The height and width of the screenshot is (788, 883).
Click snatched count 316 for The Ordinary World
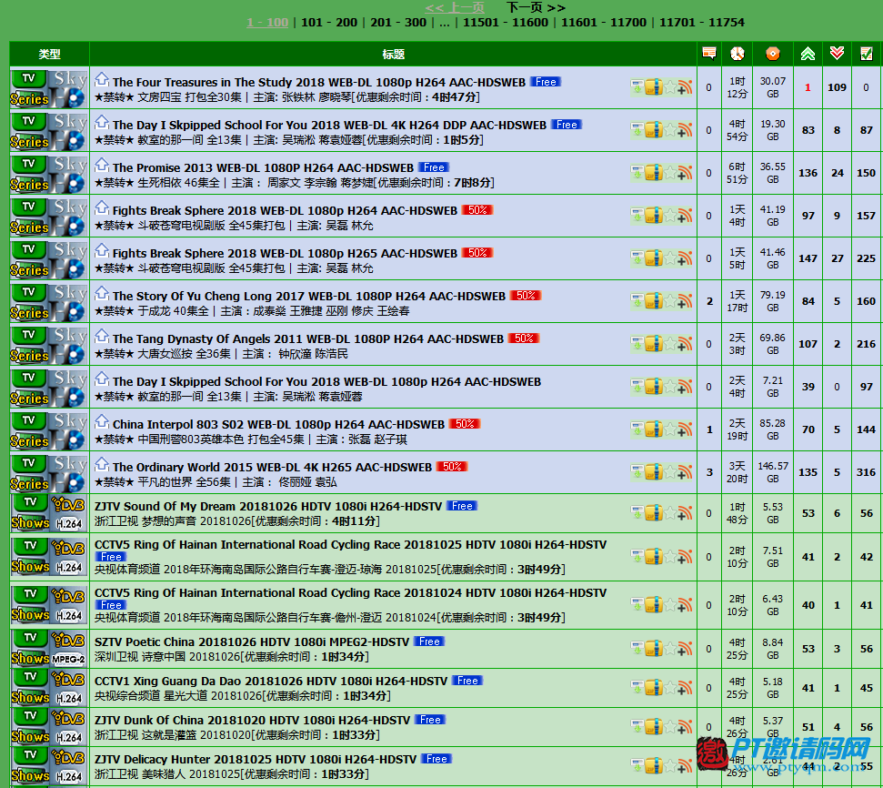pyautogui.click(x=866, y=472)
